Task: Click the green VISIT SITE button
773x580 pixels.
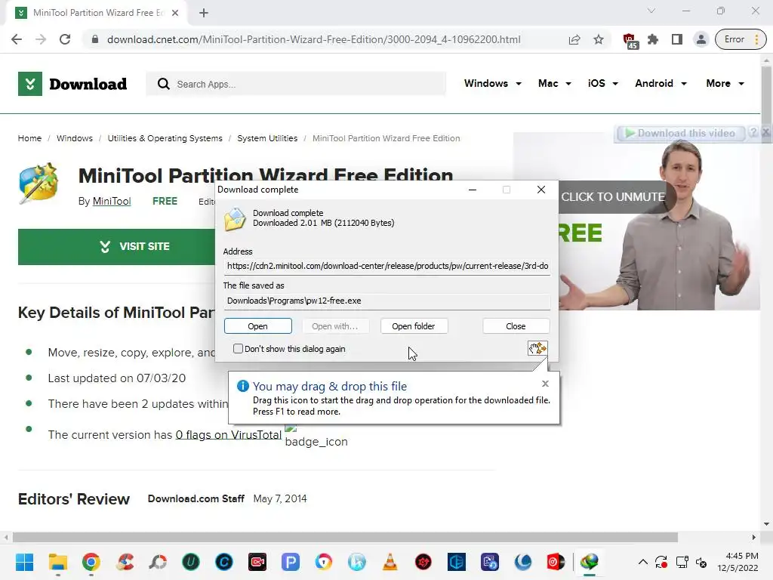Action: click(x=116, y=247)
